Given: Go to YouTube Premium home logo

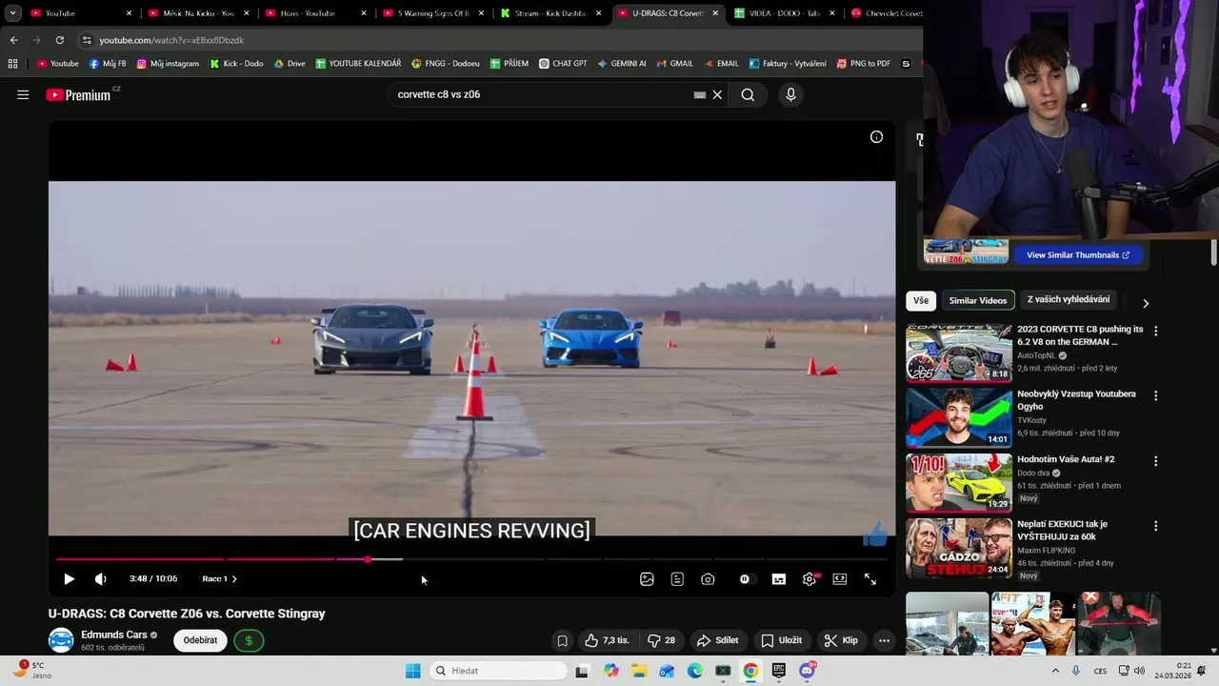Looking at the screenshot, I should 78,95.
